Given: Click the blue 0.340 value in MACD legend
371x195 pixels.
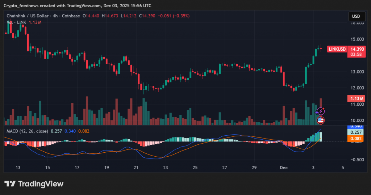Looking at the screenshot, I should (70, 131).
